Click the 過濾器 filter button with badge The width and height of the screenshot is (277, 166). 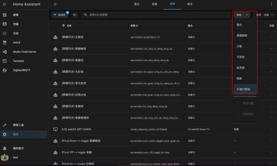tap(60, 15)
